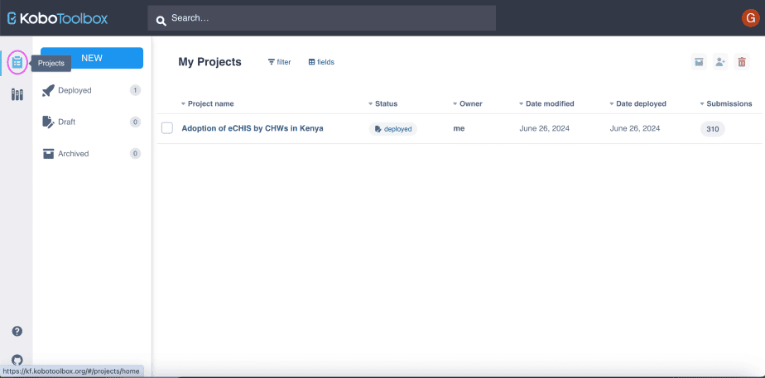Click the archive project icon button
Screen dimensions: 765x378
699,62
